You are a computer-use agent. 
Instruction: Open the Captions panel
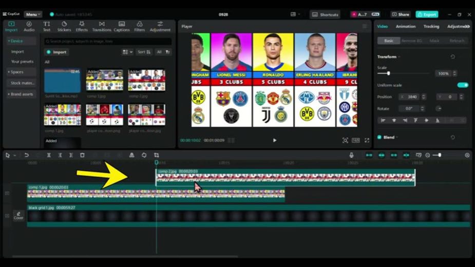point(122,26)
